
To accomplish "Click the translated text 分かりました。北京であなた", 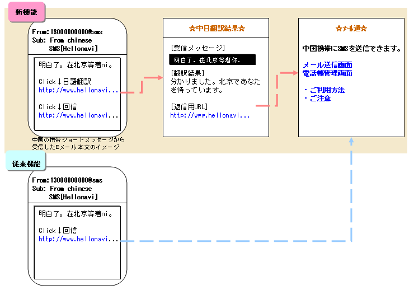I will click(x=215, y=82).
